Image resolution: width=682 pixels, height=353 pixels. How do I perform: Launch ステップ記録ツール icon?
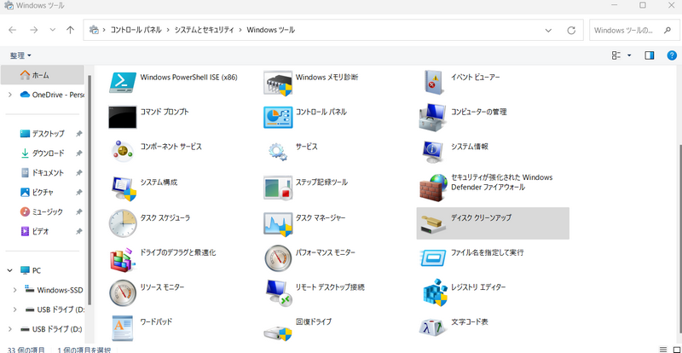[278, 188]
